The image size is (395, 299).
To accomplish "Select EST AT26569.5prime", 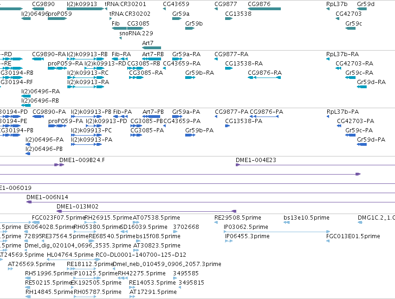I will click(31, 264).
